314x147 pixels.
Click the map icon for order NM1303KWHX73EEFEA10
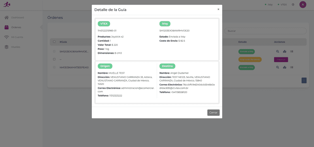tap(285, 67)
